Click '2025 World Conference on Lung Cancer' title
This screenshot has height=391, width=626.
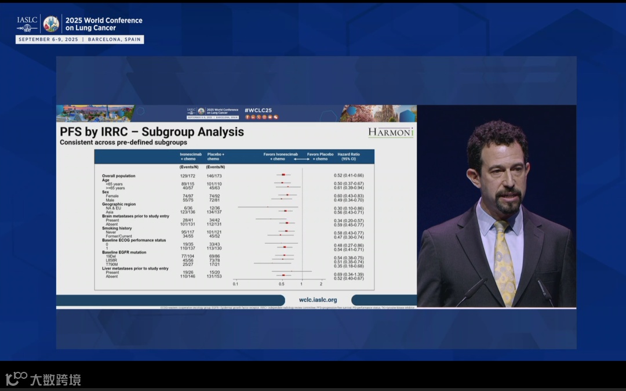pos(104,24)
